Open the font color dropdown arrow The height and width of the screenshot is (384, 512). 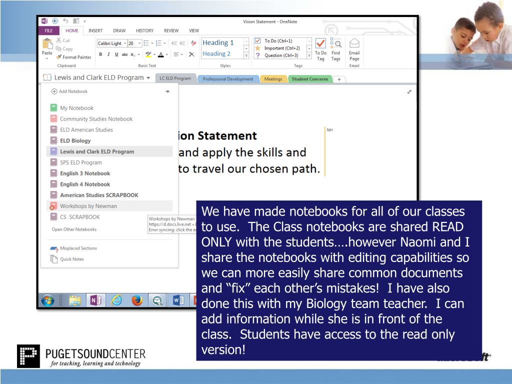click(167, 54)
